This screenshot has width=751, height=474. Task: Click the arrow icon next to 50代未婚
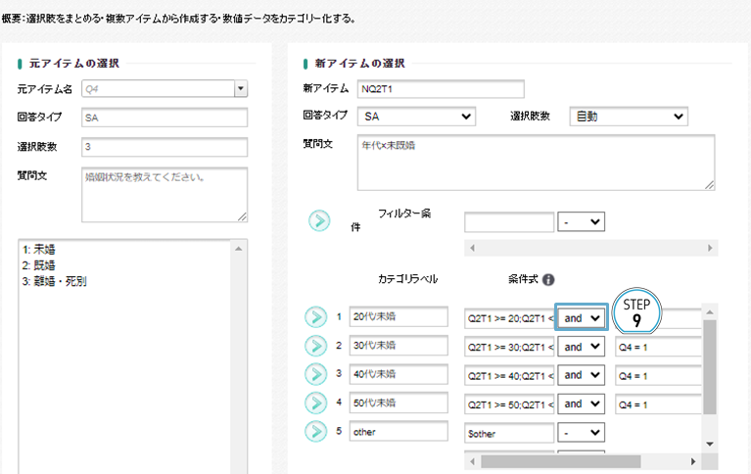pyautogui.click(x=316, y=403)
